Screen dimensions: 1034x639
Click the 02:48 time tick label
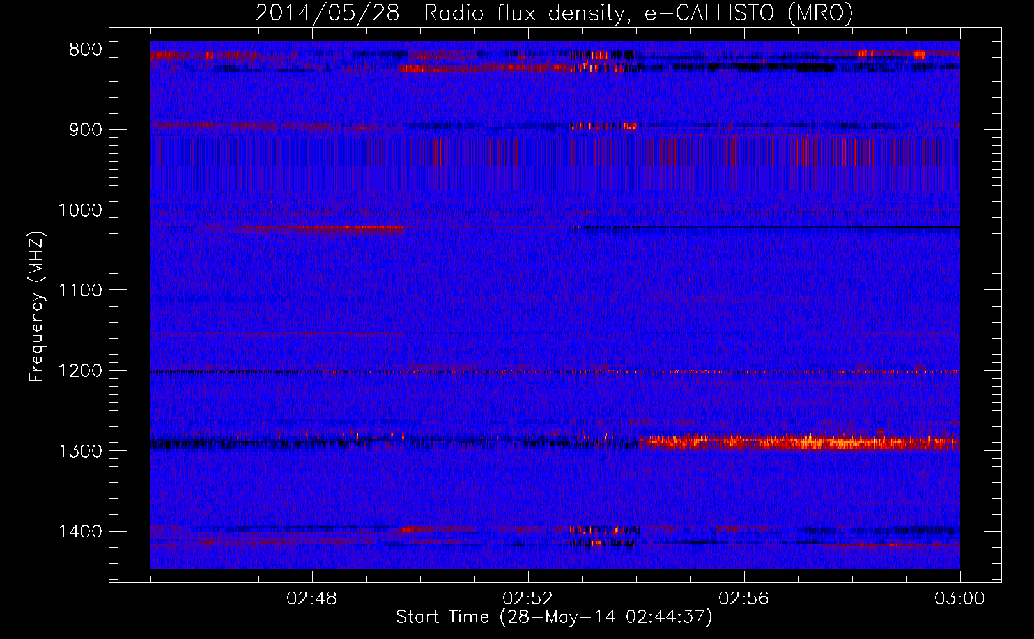coord(312,599)
